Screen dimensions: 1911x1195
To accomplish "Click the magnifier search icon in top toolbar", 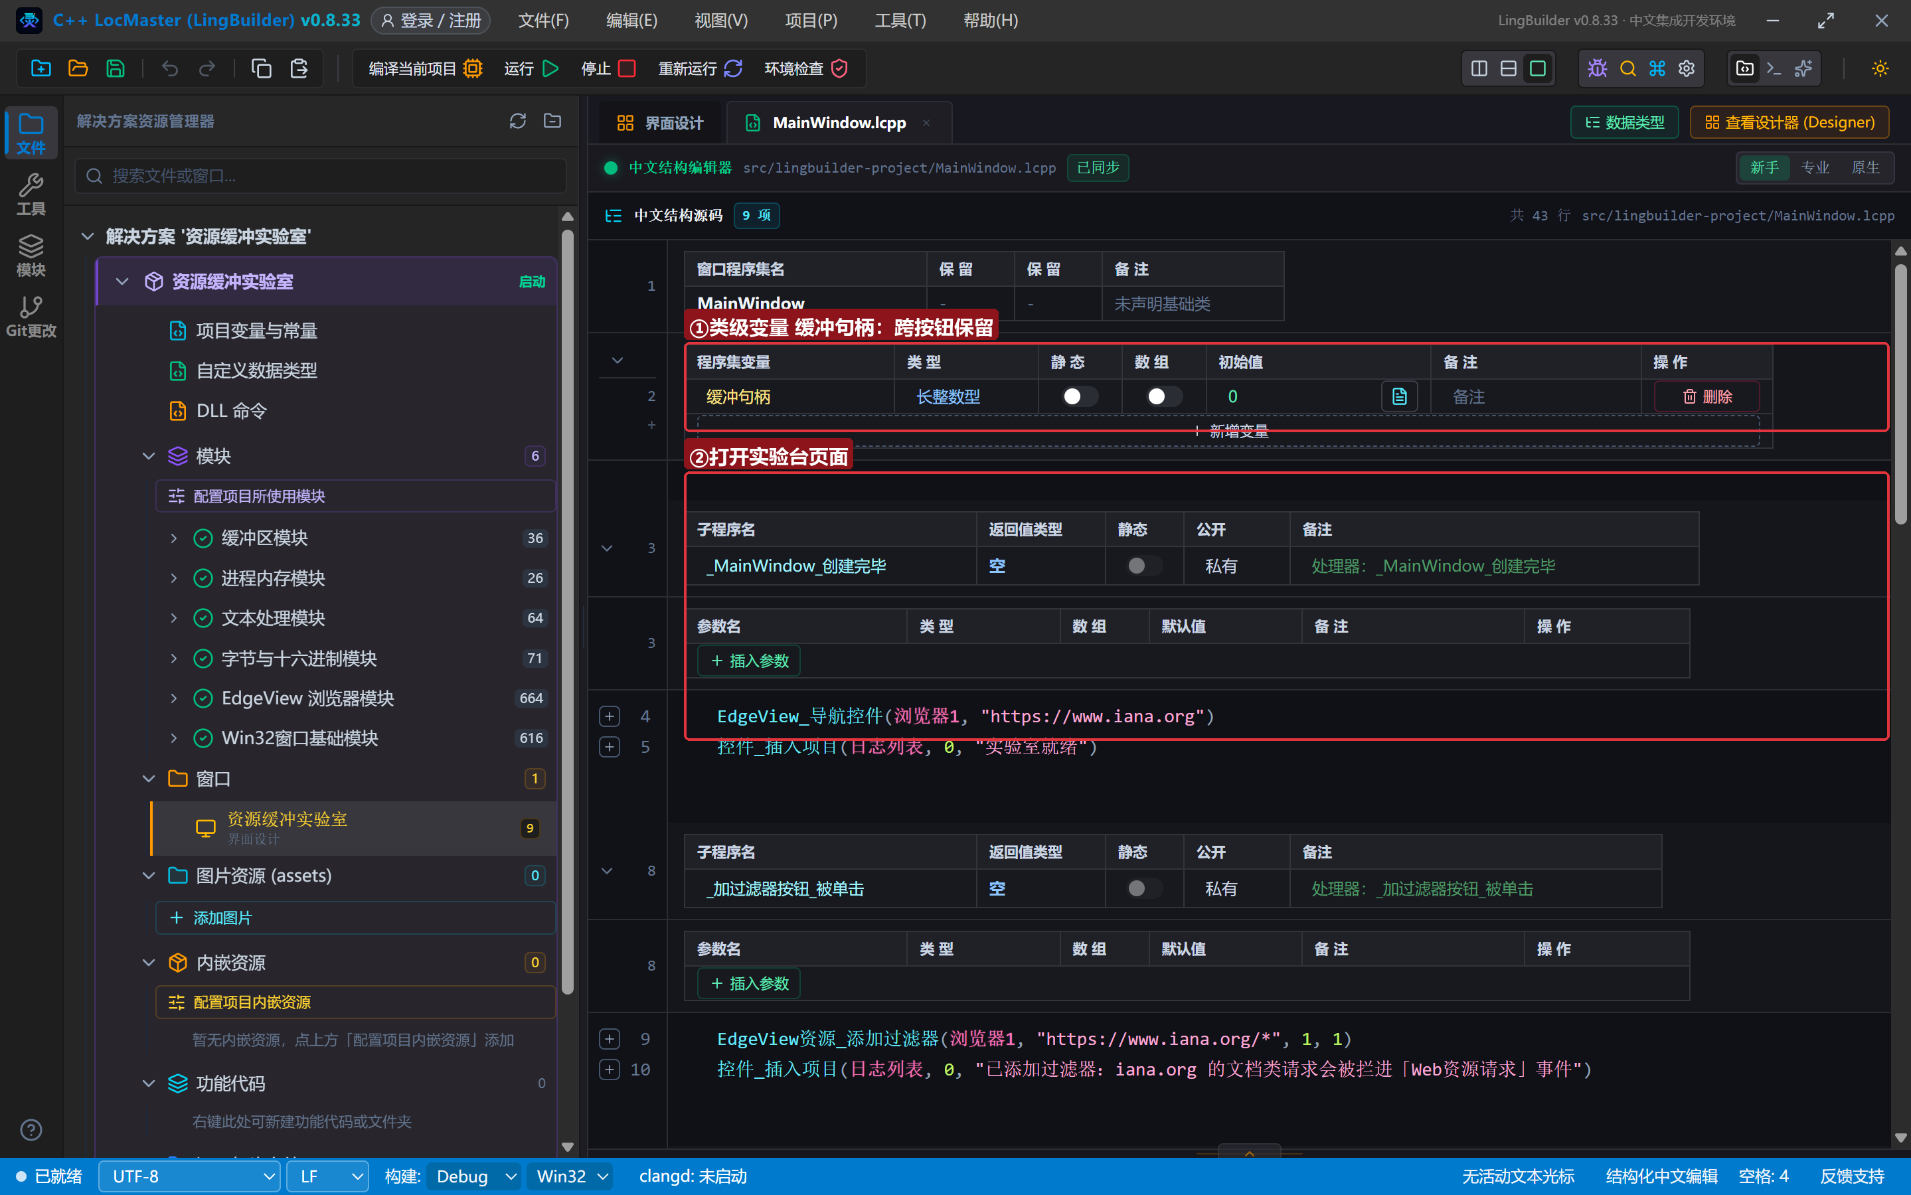I will pyautogui.click(x=1628, y=69).
